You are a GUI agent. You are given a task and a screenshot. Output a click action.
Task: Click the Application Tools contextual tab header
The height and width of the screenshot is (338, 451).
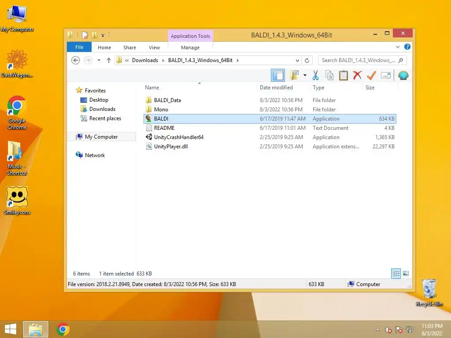190,36
